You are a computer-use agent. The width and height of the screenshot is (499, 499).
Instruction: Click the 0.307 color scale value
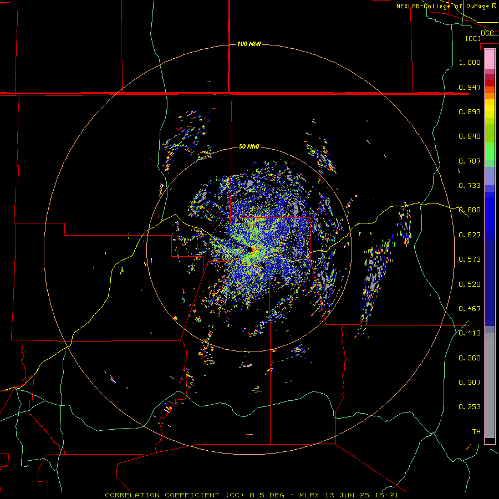[x=470, y=382]
